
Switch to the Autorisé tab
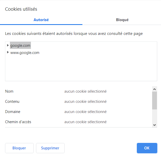point(41,20)
